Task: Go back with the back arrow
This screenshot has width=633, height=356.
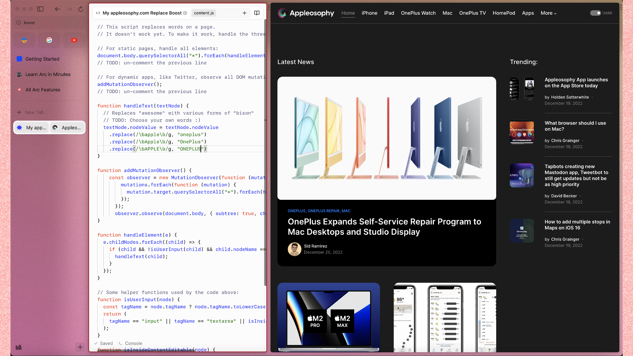Action: point(57,9)
